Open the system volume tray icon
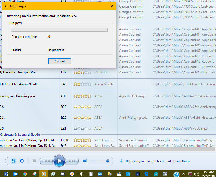This screenshot has height=177, width=216. (196, 174)
